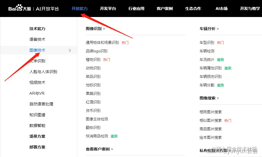Click the chevron next to 图像技术
This screenshot has width=262, height=157.
[x=70, y=50]
